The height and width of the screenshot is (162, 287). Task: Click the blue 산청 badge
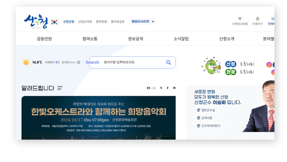pos(230,64)
